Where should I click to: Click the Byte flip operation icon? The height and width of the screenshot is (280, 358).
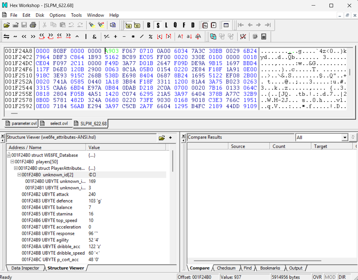6,37
